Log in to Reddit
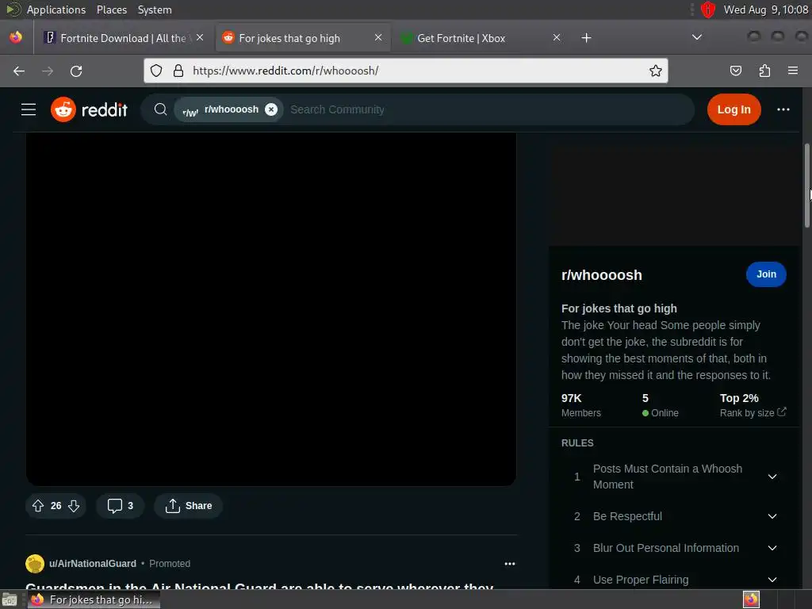Screen dimensions: 812x609 (x=733, y=109)
